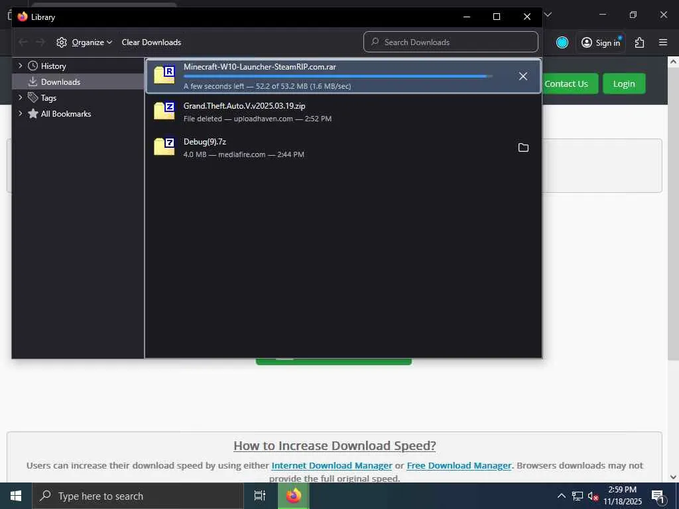Open the Firefox extensions puzzle icon
The image size is (679, 509).
click(x=640, y=42)
